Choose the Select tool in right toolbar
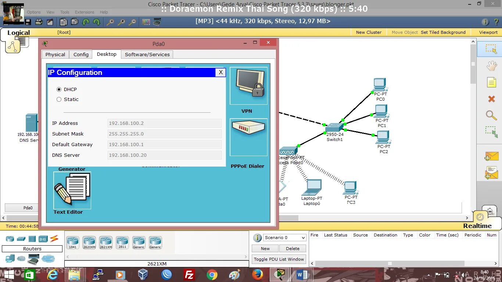The width and height of the screenshot is (502, 282). pyautogui.click(x=491, y=49)
